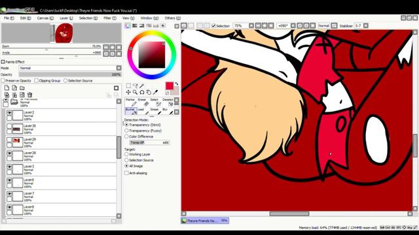Adjust the layer Opacity slider

click(x=70, y=74)
